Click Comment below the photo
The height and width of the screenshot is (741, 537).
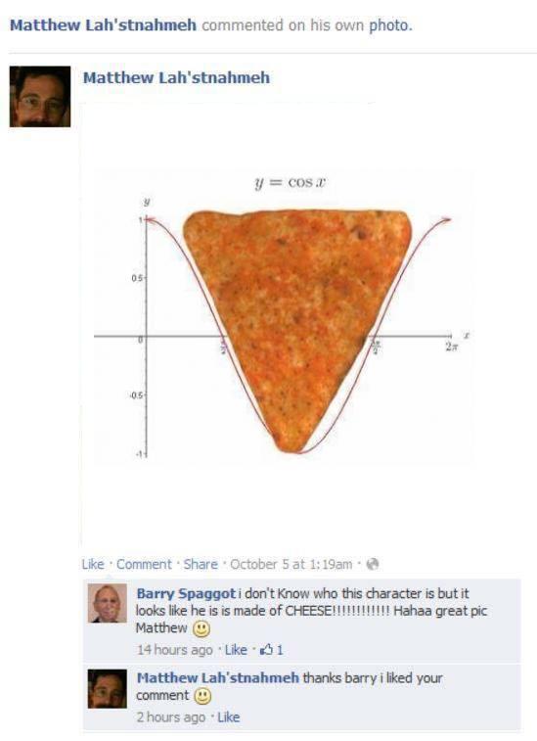tap(144, 564)
